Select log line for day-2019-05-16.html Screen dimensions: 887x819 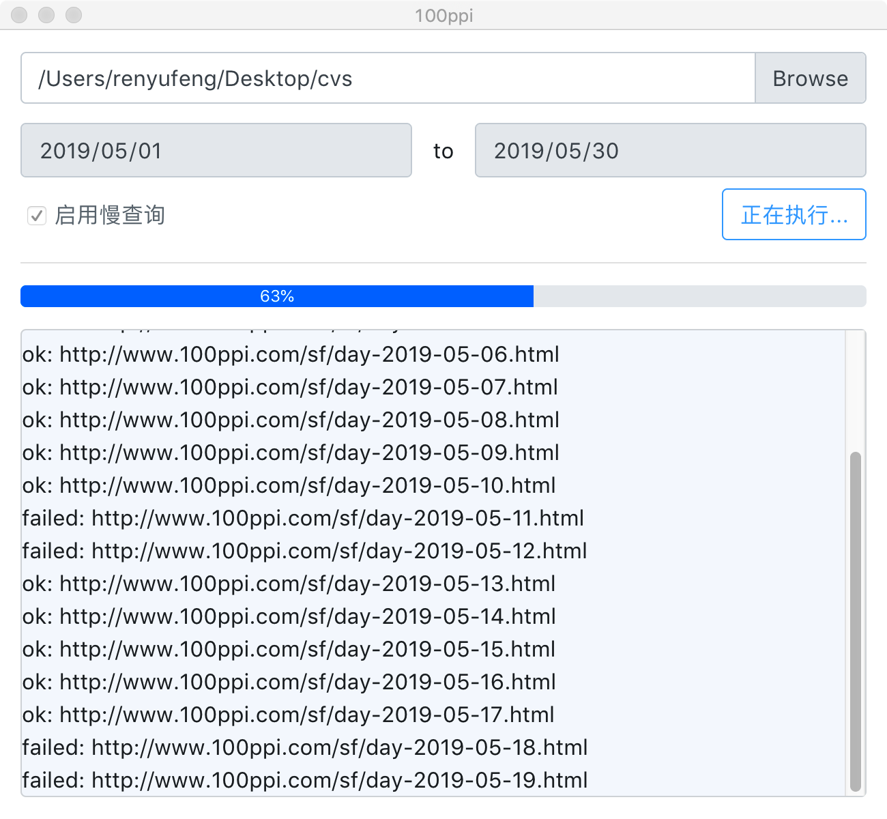[x=289, y=682]
